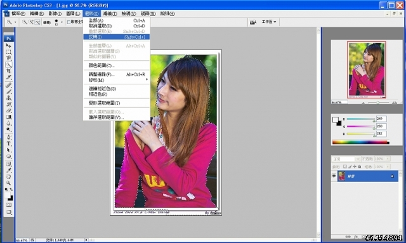
Task: Click the Go to Bridge icon
Action: pyautogui.click(x=253, y=22)
